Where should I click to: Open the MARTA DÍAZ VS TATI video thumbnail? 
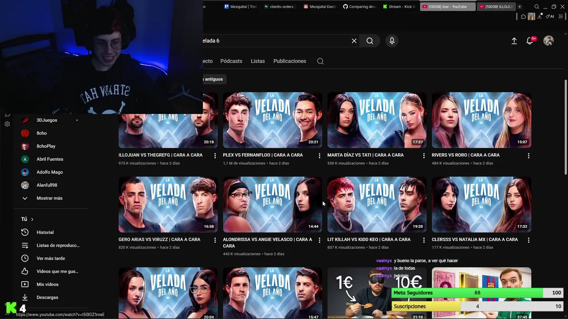point(377,120)
